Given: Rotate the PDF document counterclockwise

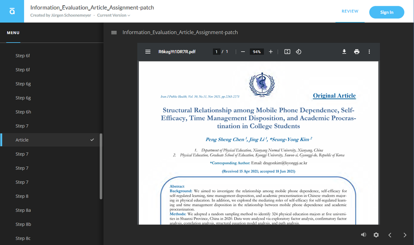Looking at the screenshot, I should (x=298, y=52).
